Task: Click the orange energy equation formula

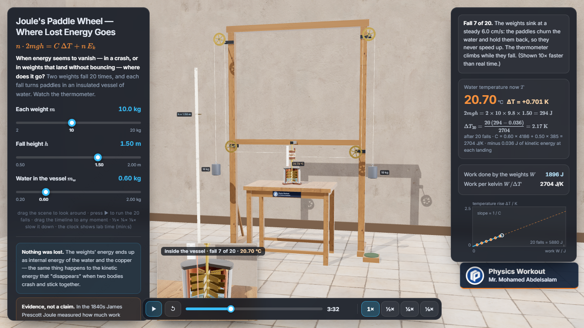Action: [56, 46]
